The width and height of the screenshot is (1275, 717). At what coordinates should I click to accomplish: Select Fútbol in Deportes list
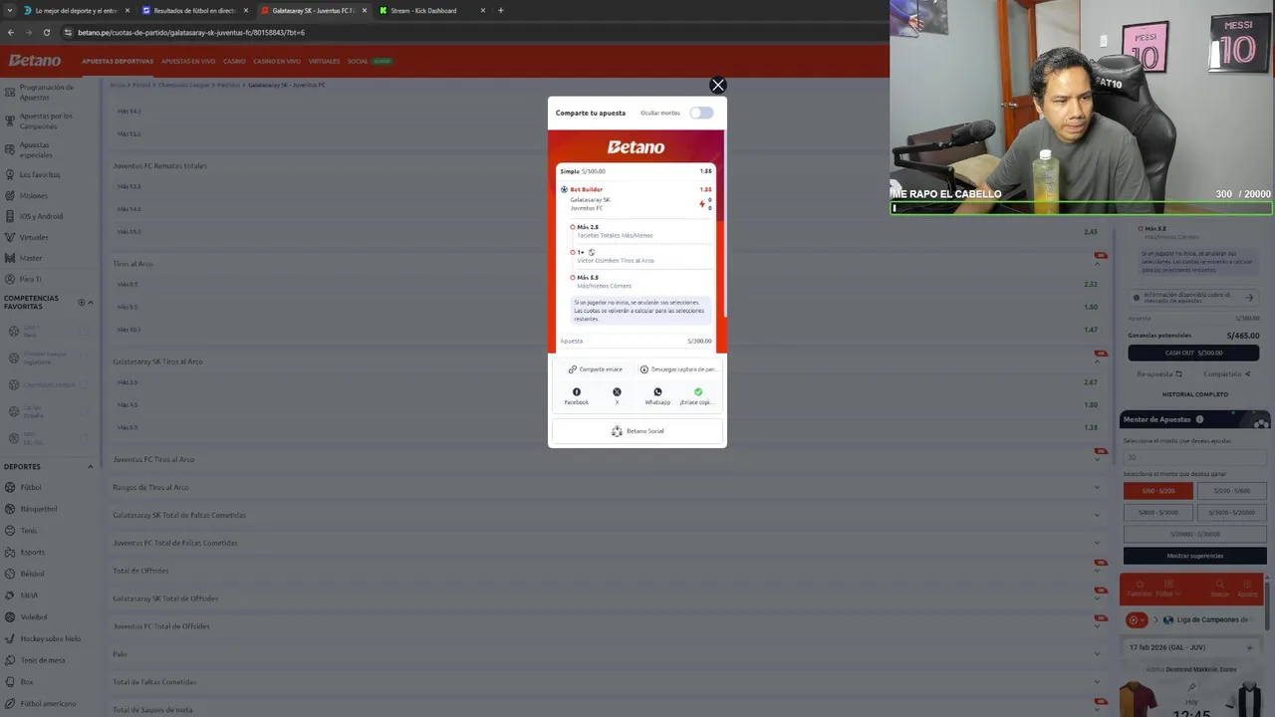[31, 488]
